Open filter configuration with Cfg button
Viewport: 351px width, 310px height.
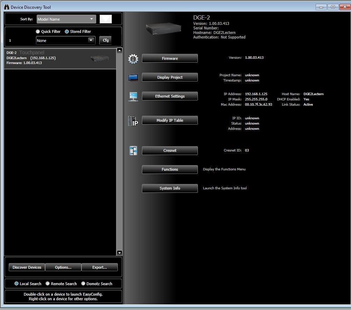(x=106, y=40)
